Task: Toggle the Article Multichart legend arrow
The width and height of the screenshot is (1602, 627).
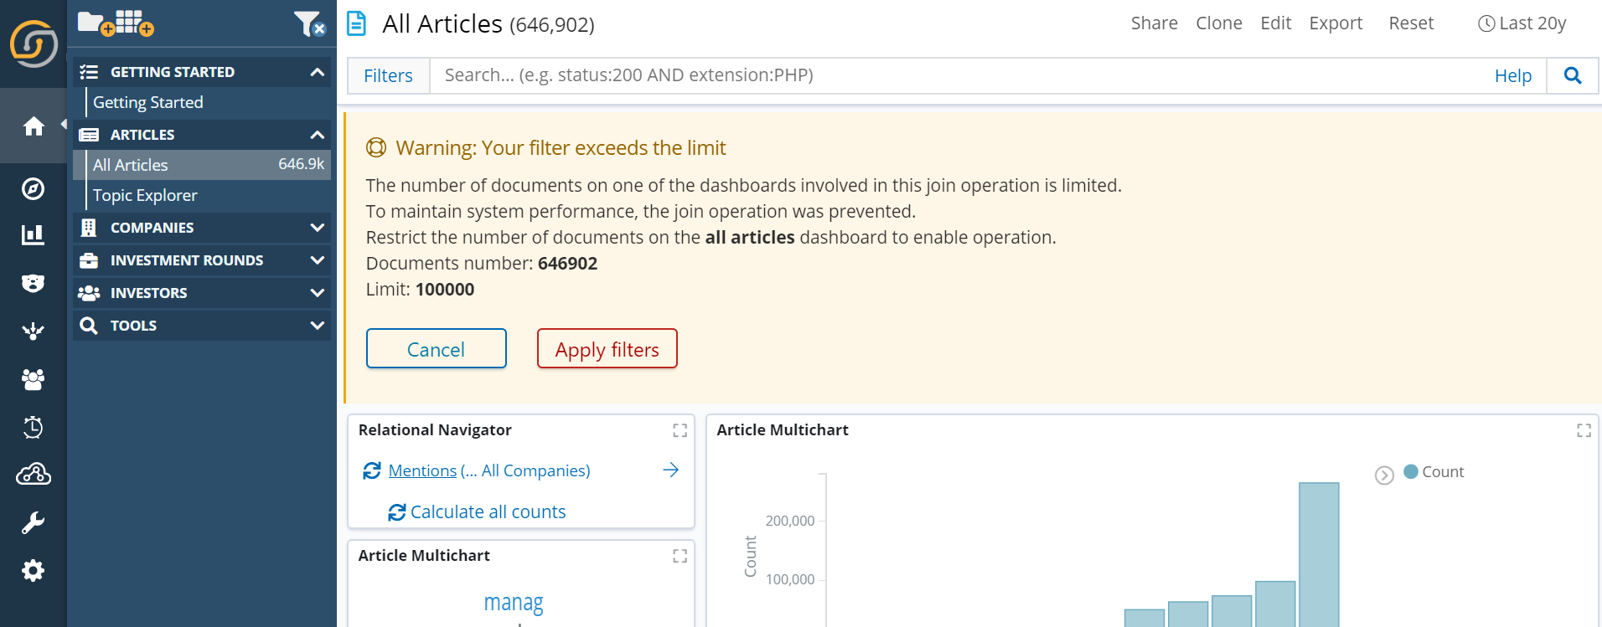Action: [1384, 475]
